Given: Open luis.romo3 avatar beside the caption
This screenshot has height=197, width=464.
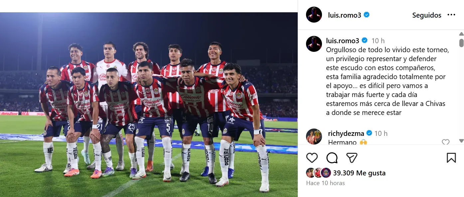Looking at the screenshot, I should [x=314, y=44].
